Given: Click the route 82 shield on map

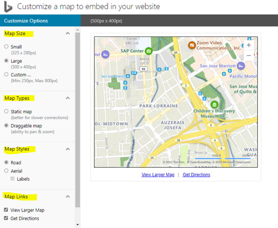Looking at the screenshot, I should point(143,69).
